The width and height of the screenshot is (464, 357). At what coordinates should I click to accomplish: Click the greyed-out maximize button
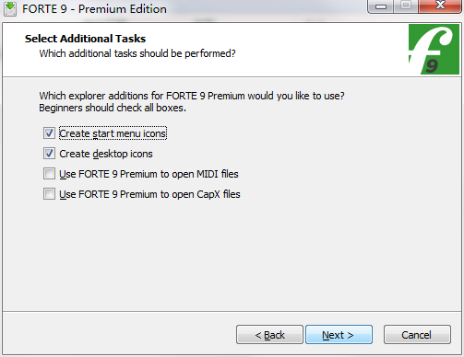406,6
